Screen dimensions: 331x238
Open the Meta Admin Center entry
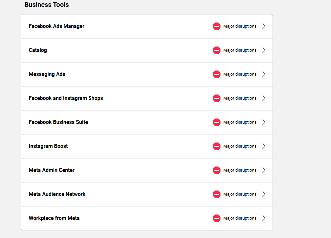(147, 170)
